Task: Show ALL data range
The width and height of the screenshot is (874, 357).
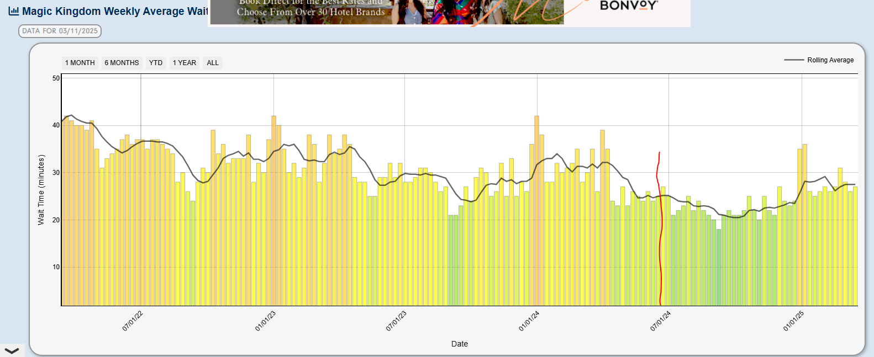Action: [x=213, y=63]
